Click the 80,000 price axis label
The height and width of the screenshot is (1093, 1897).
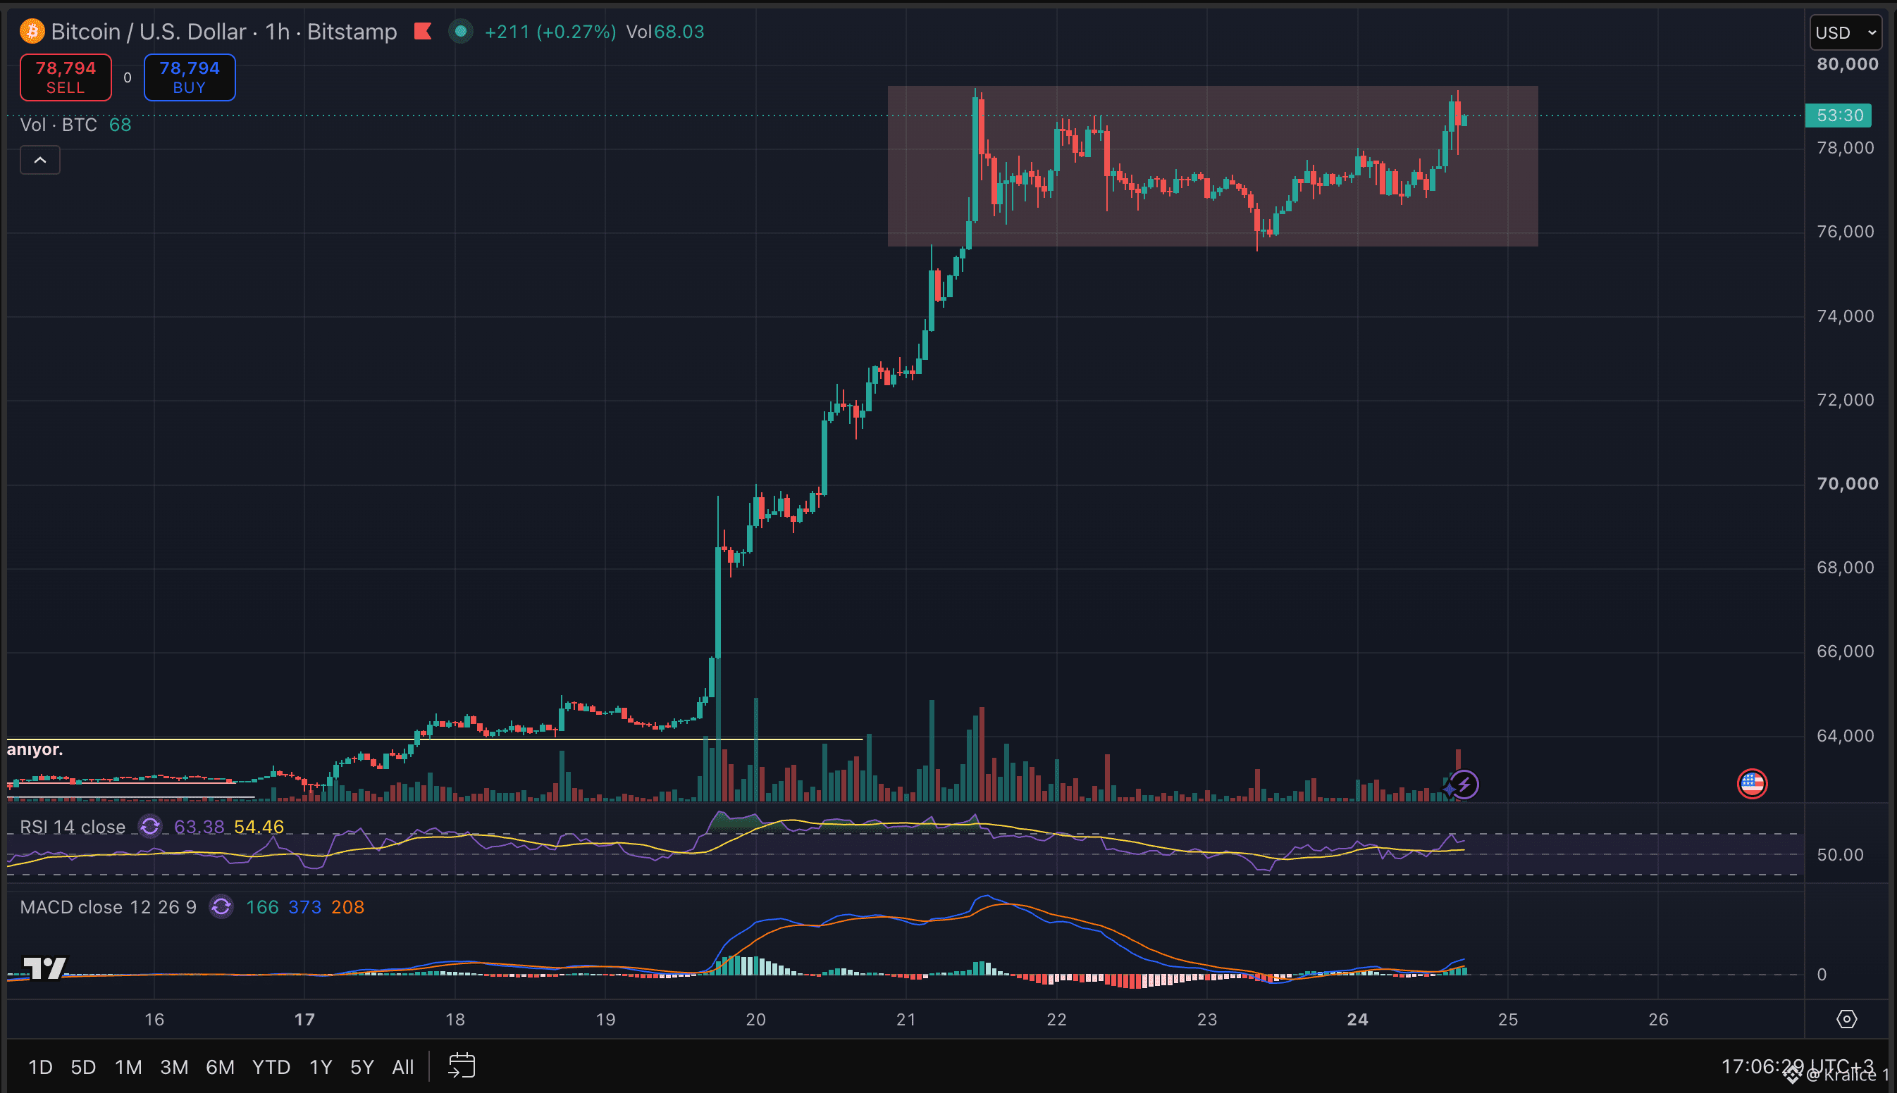tap(1848, 64)
